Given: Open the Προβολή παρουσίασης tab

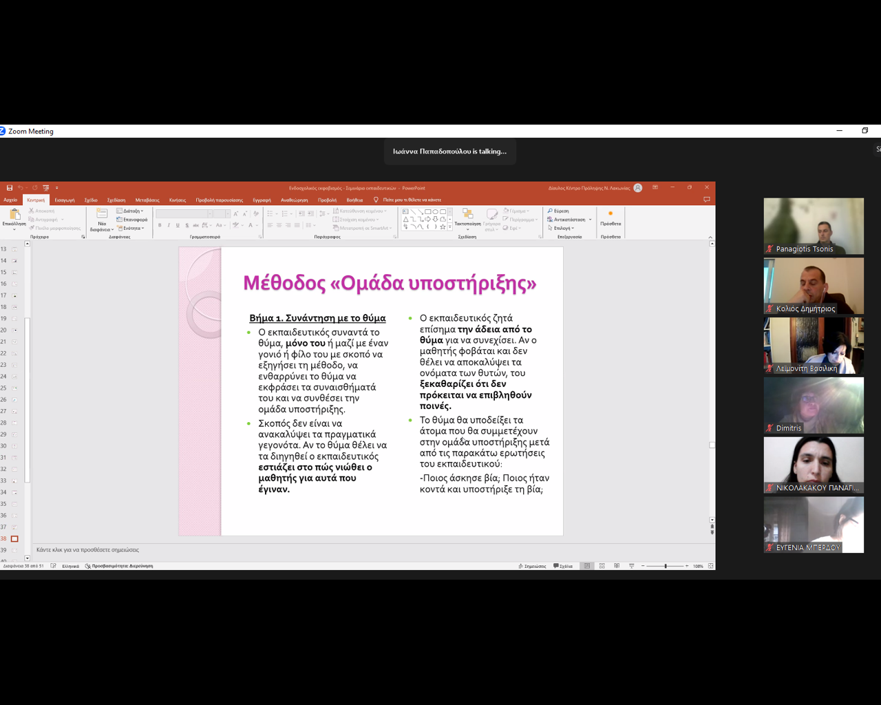Looking at the screenshot, I should 219,200.
